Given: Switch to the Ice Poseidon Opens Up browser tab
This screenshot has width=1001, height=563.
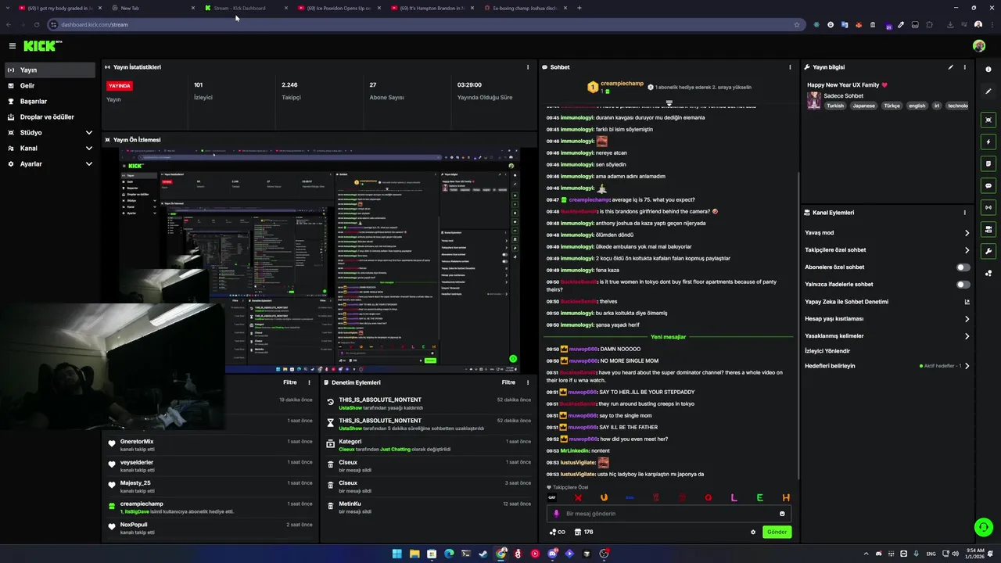Looking at the screenshot, I should pyautogui.click(x=338, y=8).
